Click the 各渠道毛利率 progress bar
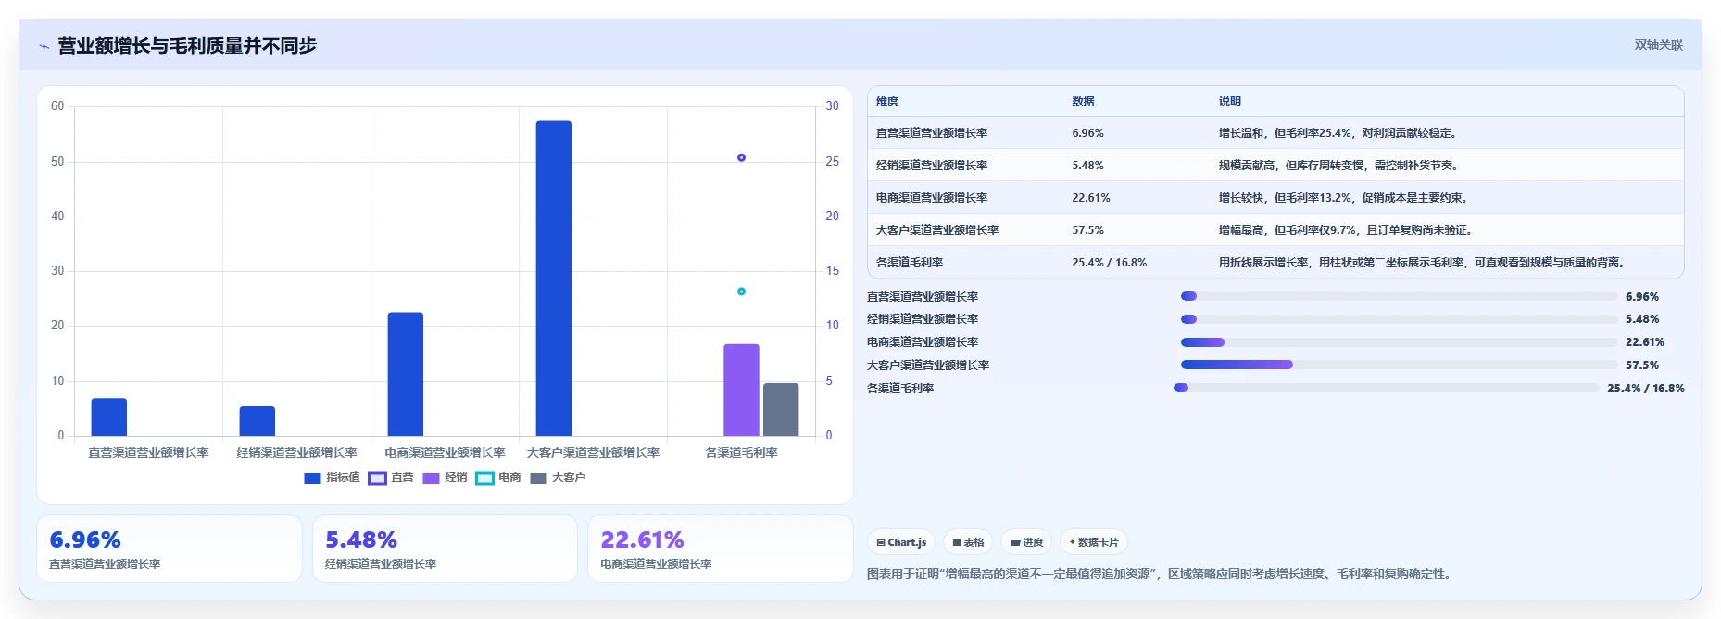 point(1386,388)
